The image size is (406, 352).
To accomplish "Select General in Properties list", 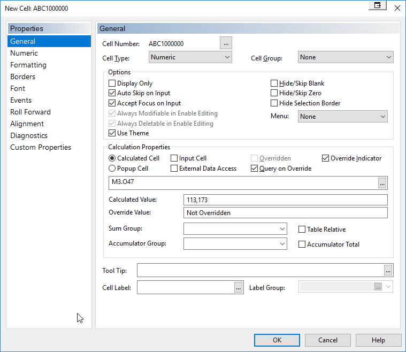I will click(x=49, y=41).
